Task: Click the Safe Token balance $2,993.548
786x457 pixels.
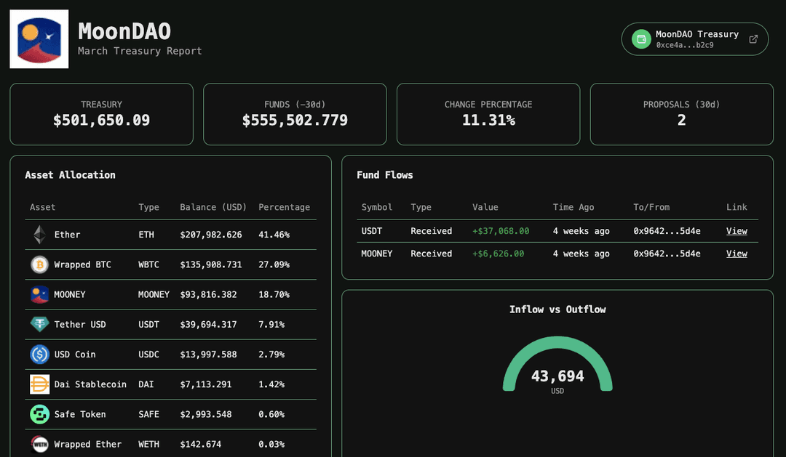Action: click(206, 414)
